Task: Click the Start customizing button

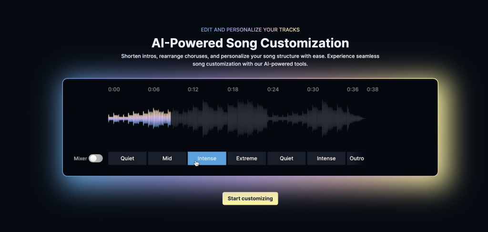Action: tap(250, 199)
